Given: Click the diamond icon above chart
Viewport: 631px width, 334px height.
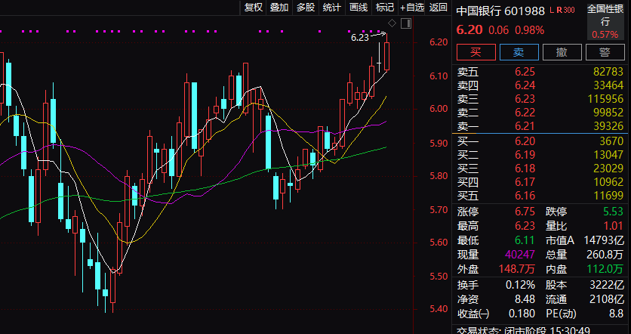Looking at the screenshot, I should pyautogui.click(x=392, y=23).
